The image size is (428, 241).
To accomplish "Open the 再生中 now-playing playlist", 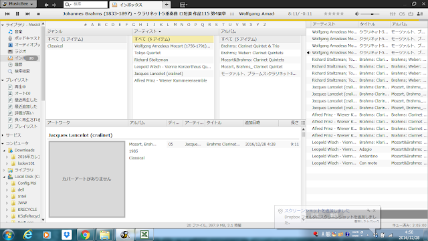I will coord(20,87).
